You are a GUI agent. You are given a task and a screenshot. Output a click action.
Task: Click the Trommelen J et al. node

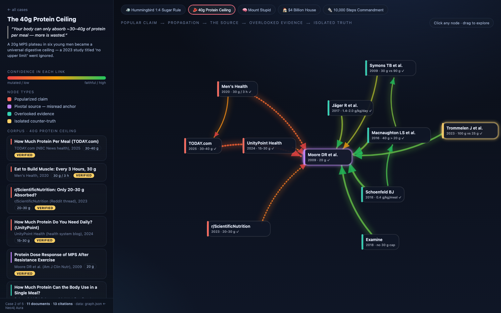[470, 131]
